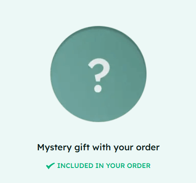Image resolution: width=196 pixels, height=183 pixels.
Task: Click the word "your" in the black heading
Action: pos(123,148)
